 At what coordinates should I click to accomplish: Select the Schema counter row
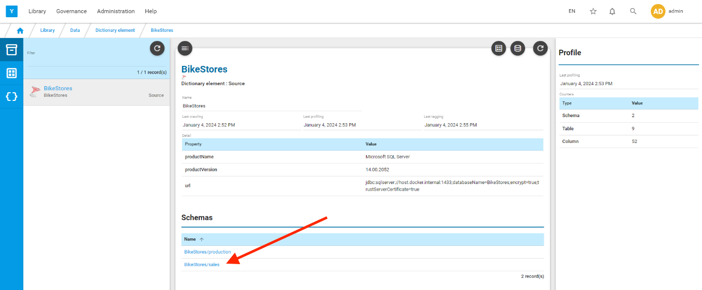(629, 116)
